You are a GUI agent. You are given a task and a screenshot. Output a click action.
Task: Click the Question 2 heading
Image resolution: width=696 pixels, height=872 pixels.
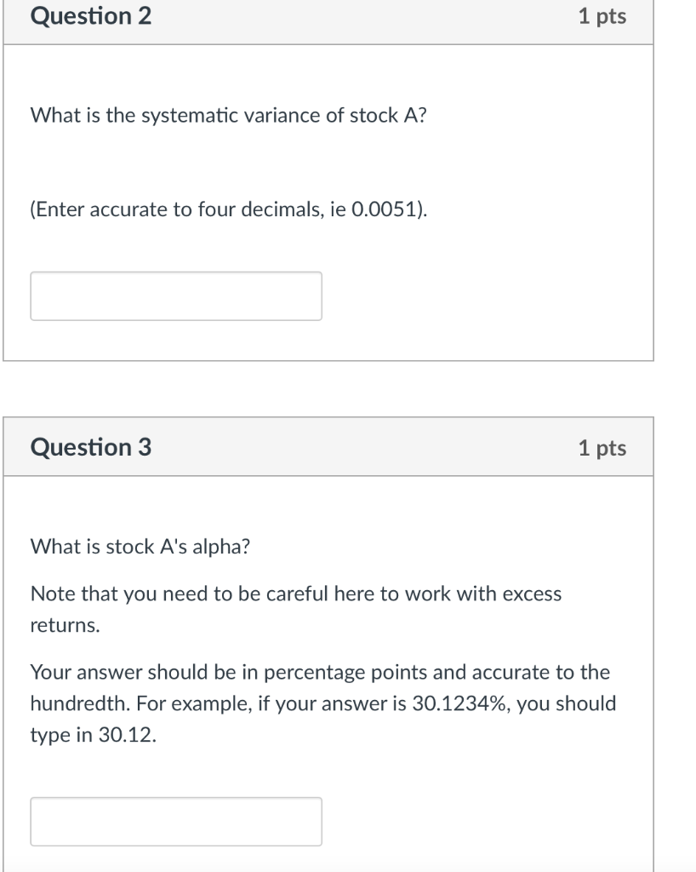91,16
